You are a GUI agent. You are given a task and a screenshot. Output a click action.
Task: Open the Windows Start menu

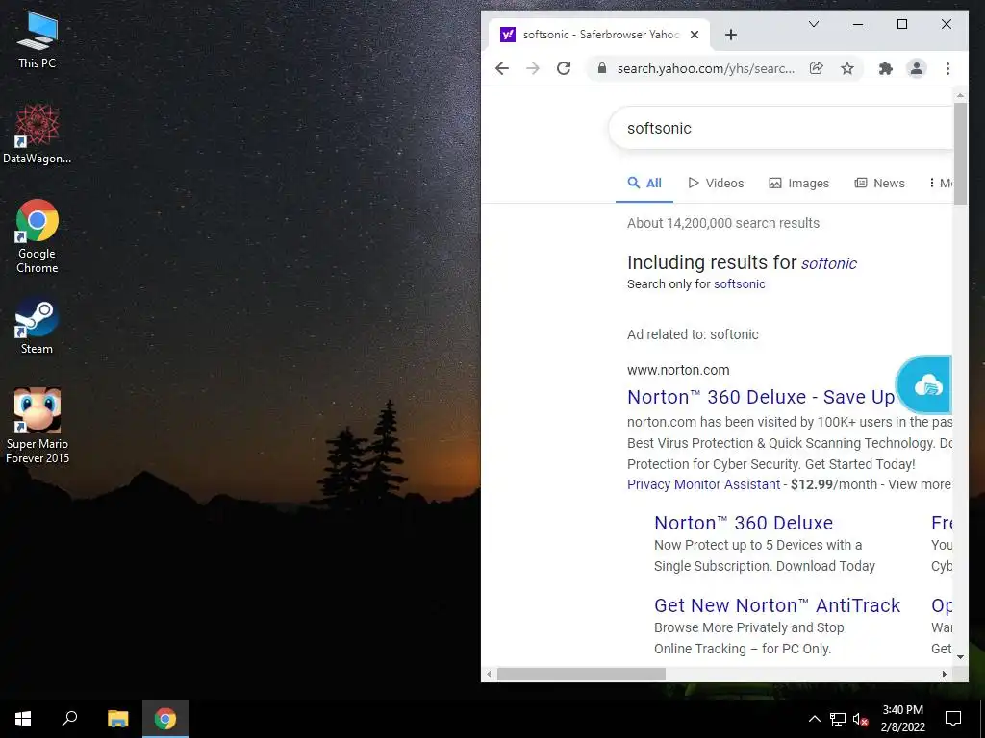(23, 719)
